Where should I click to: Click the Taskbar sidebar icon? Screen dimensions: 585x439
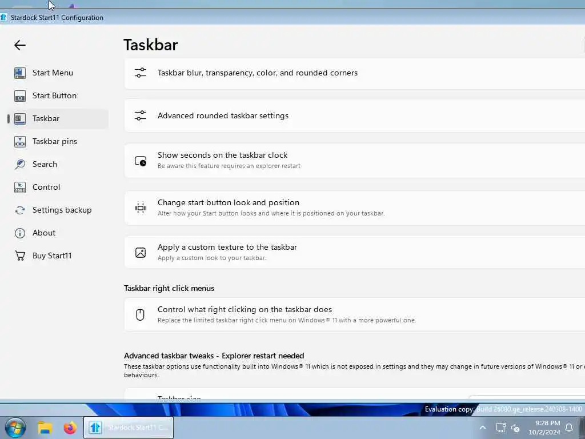(20, 119)
